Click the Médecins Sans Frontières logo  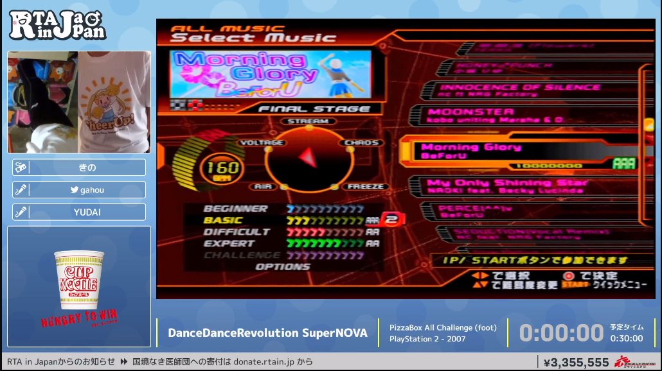point(634,362)
